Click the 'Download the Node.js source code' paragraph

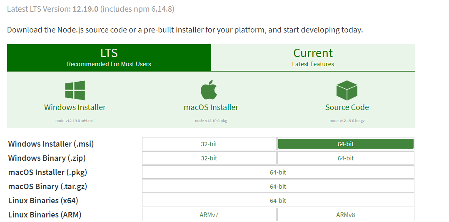(x=185, y=30)
